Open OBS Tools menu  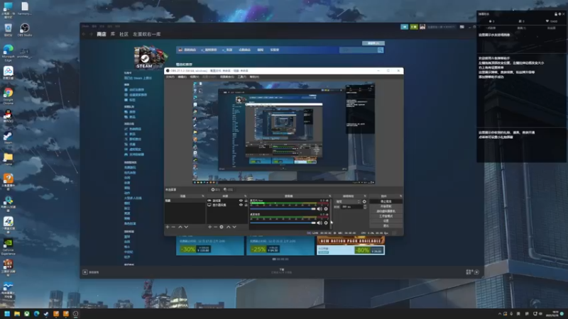click(x=241, y=77)
